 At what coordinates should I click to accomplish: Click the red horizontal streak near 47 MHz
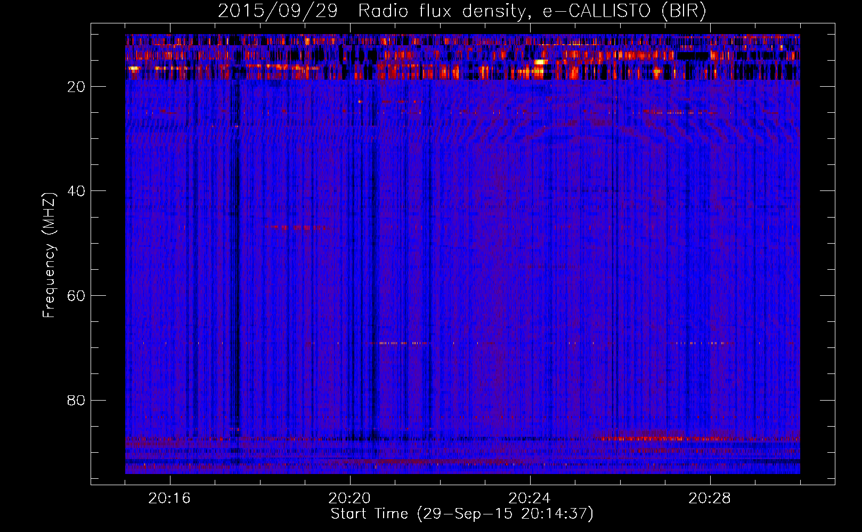[292, 227]
